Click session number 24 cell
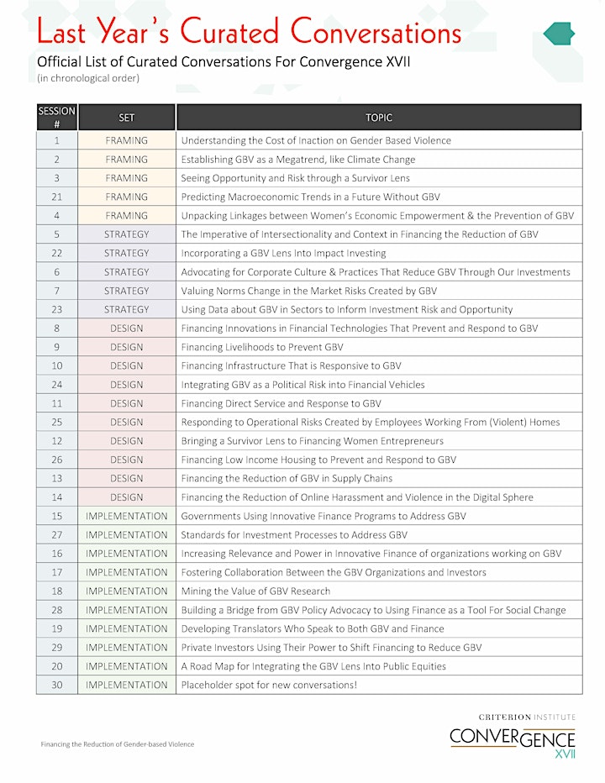 coord(57,385)
